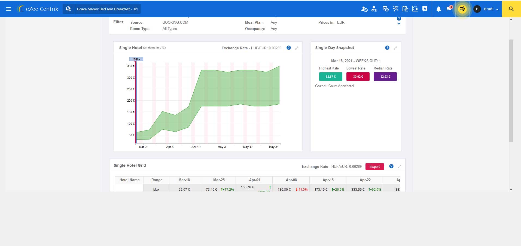The width and height of the screenshot is (521, 246).
Task: Click the EUR prices currency value
Action: point(341,22)
